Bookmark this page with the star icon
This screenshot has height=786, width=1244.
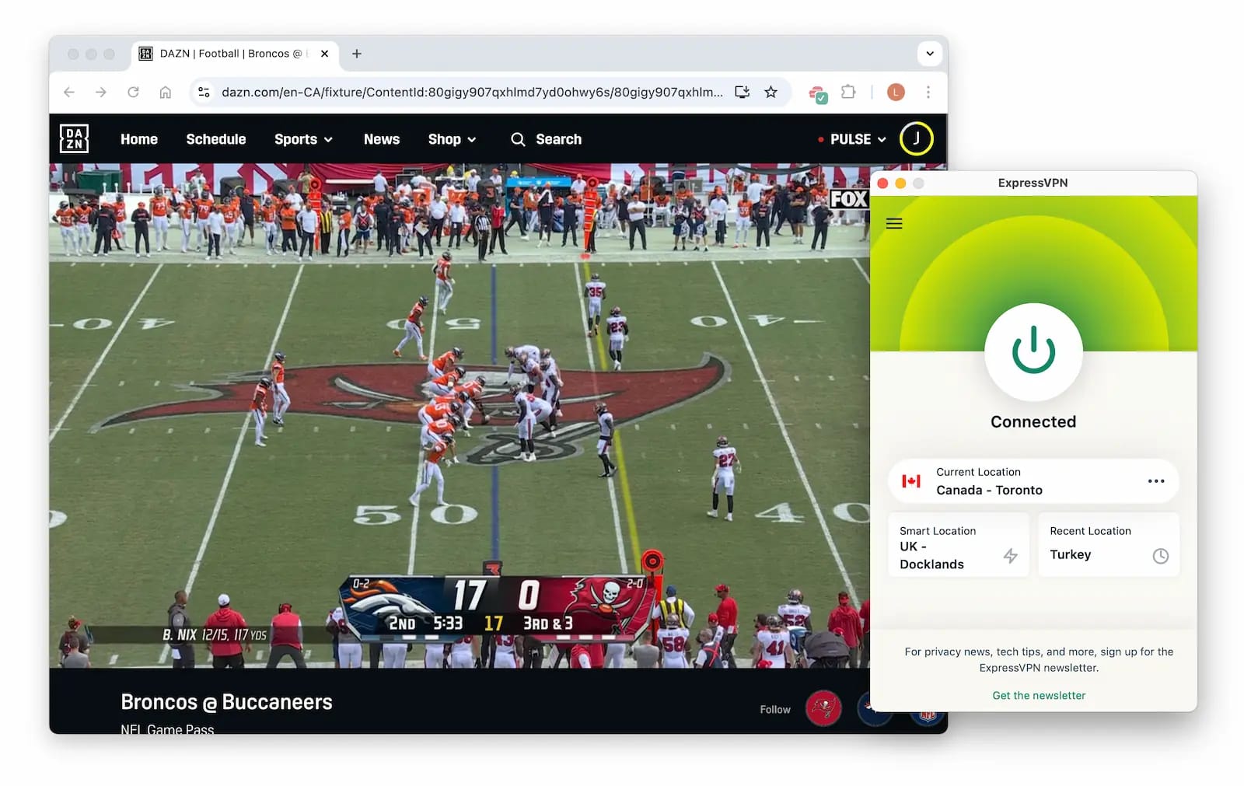coord(771,92)
